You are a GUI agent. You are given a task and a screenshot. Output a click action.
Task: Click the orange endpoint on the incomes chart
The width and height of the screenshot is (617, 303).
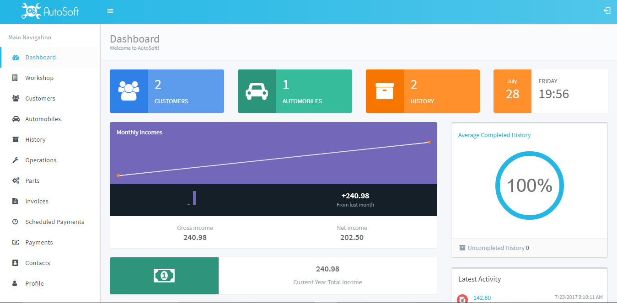click(429, 142)
